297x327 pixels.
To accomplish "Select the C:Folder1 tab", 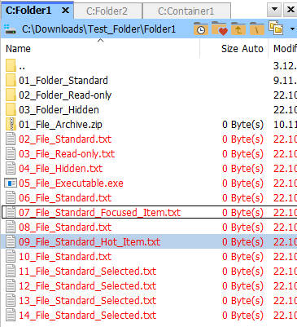I will click(x=37, y=11).
